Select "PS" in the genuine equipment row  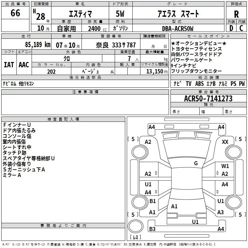[x=233, y=83]
